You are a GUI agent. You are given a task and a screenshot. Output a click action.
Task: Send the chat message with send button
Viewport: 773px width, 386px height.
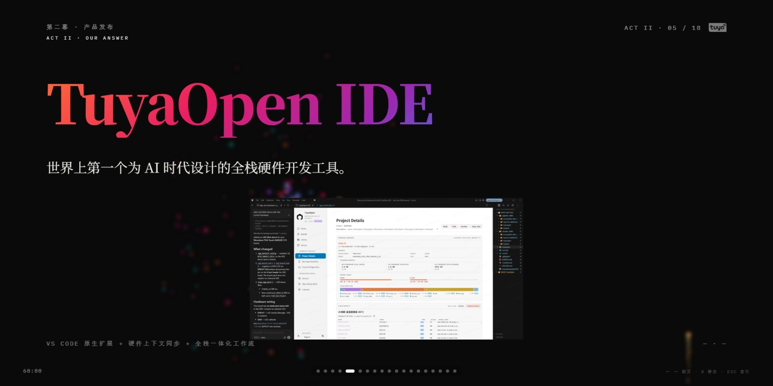click(x=289, y=337)
